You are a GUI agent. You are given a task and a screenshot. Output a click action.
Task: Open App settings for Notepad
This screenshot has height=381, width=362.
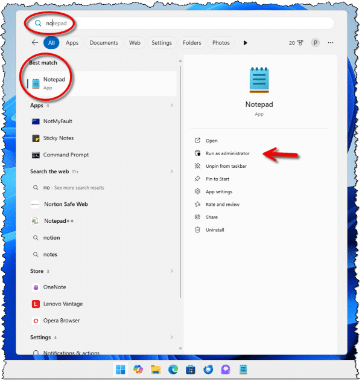[219, 192]
